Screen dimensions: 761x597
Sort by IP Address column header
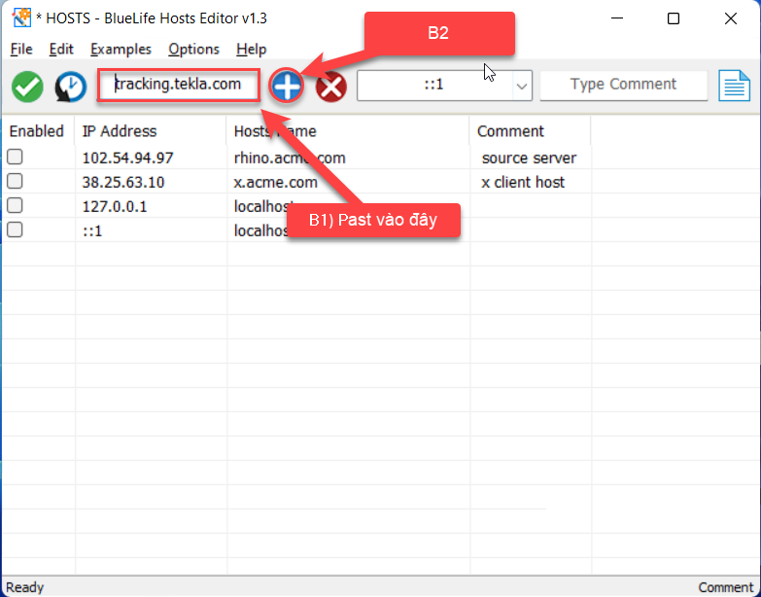click(x=120, y=131)
